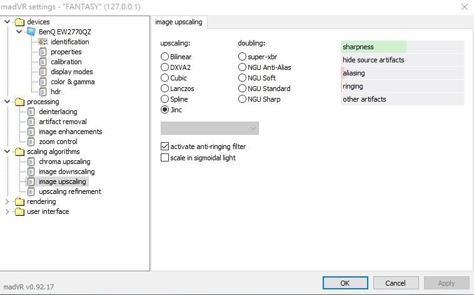Select the Lanczos upscaling radio button
Viewport: 474px width, 295px height.
(165, 89)
